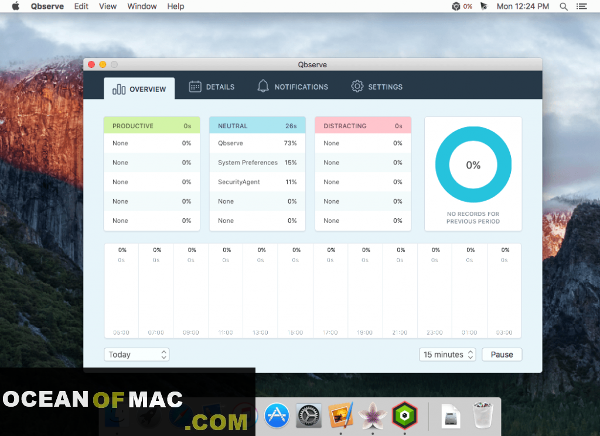The image size is (600, 436).
Task: Click the NEUTRAL column header
Action: [258, 126]
